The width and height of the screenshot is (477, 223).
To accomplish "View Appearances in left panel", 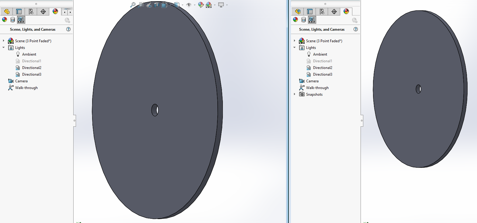I will coord(5,20).
